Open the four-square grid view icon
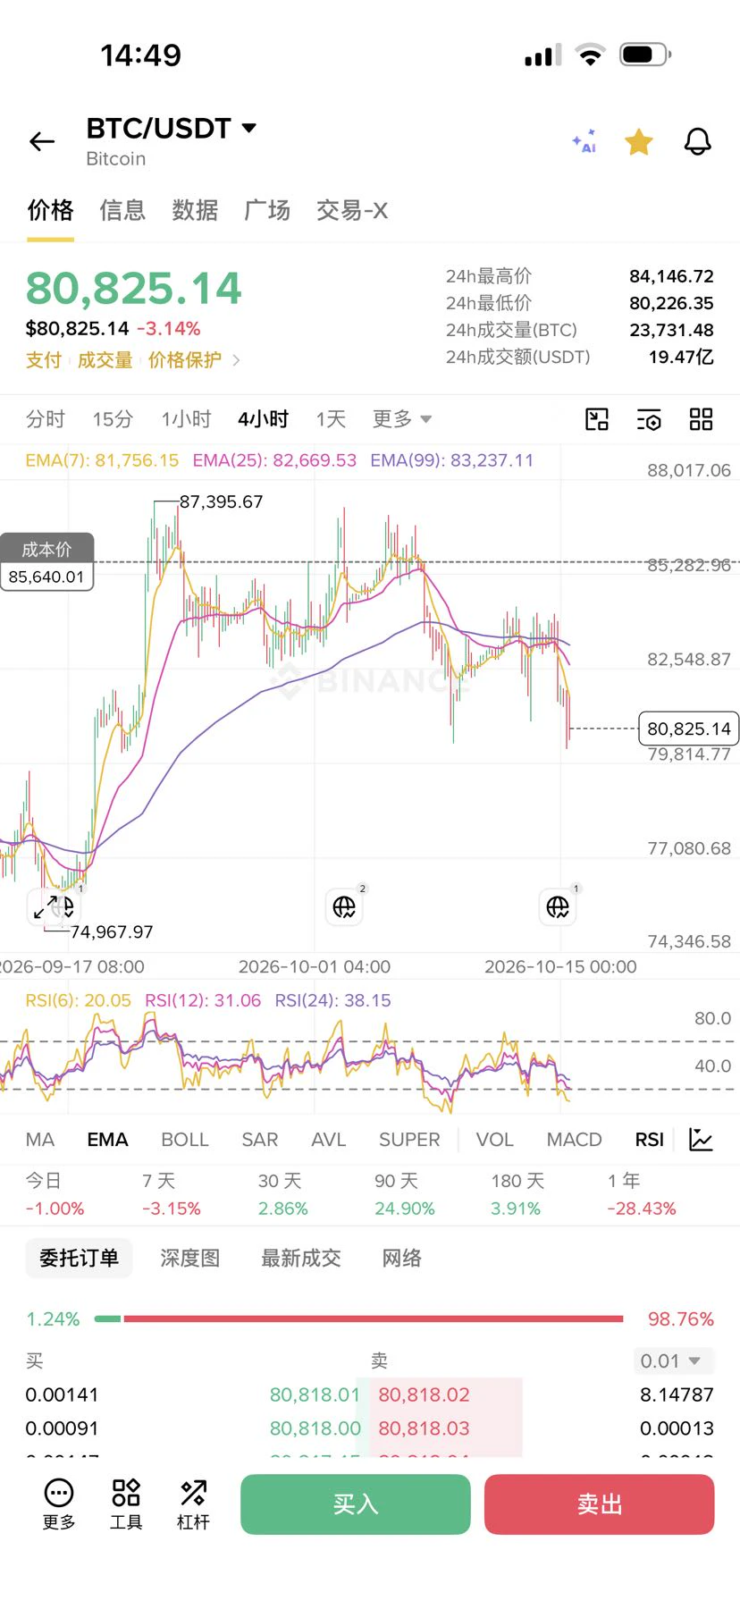Screen dimensions: 740x1609 (702, 419)
